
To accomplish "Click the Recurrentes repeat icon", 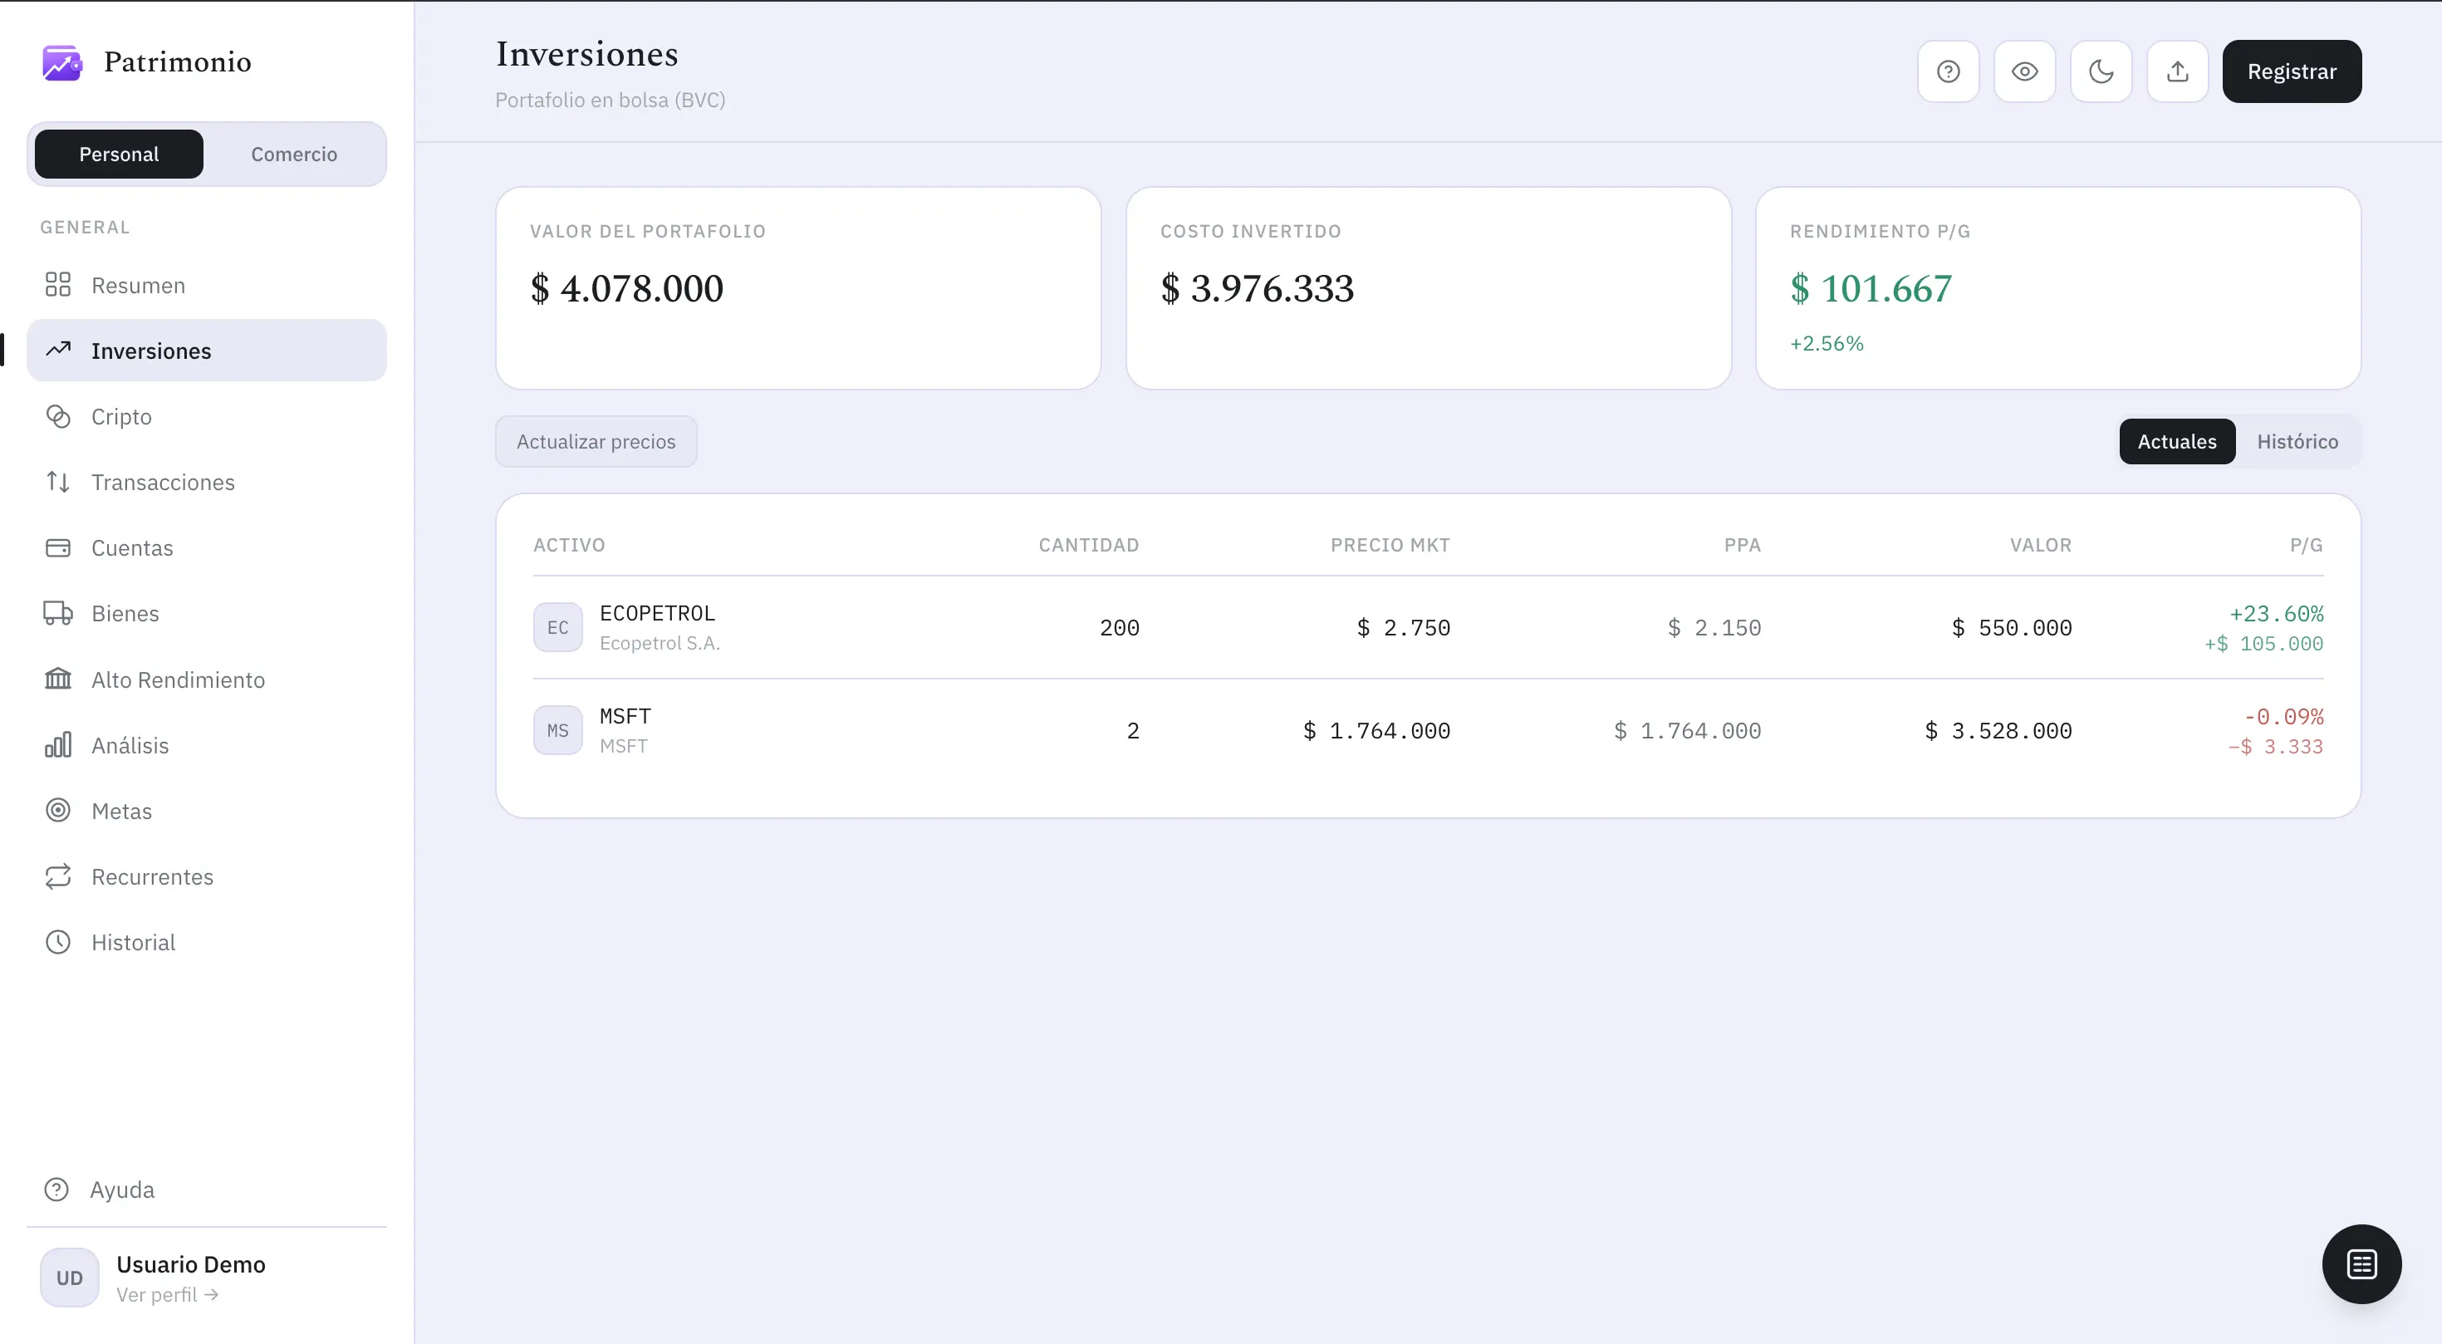I will [58, 876].
